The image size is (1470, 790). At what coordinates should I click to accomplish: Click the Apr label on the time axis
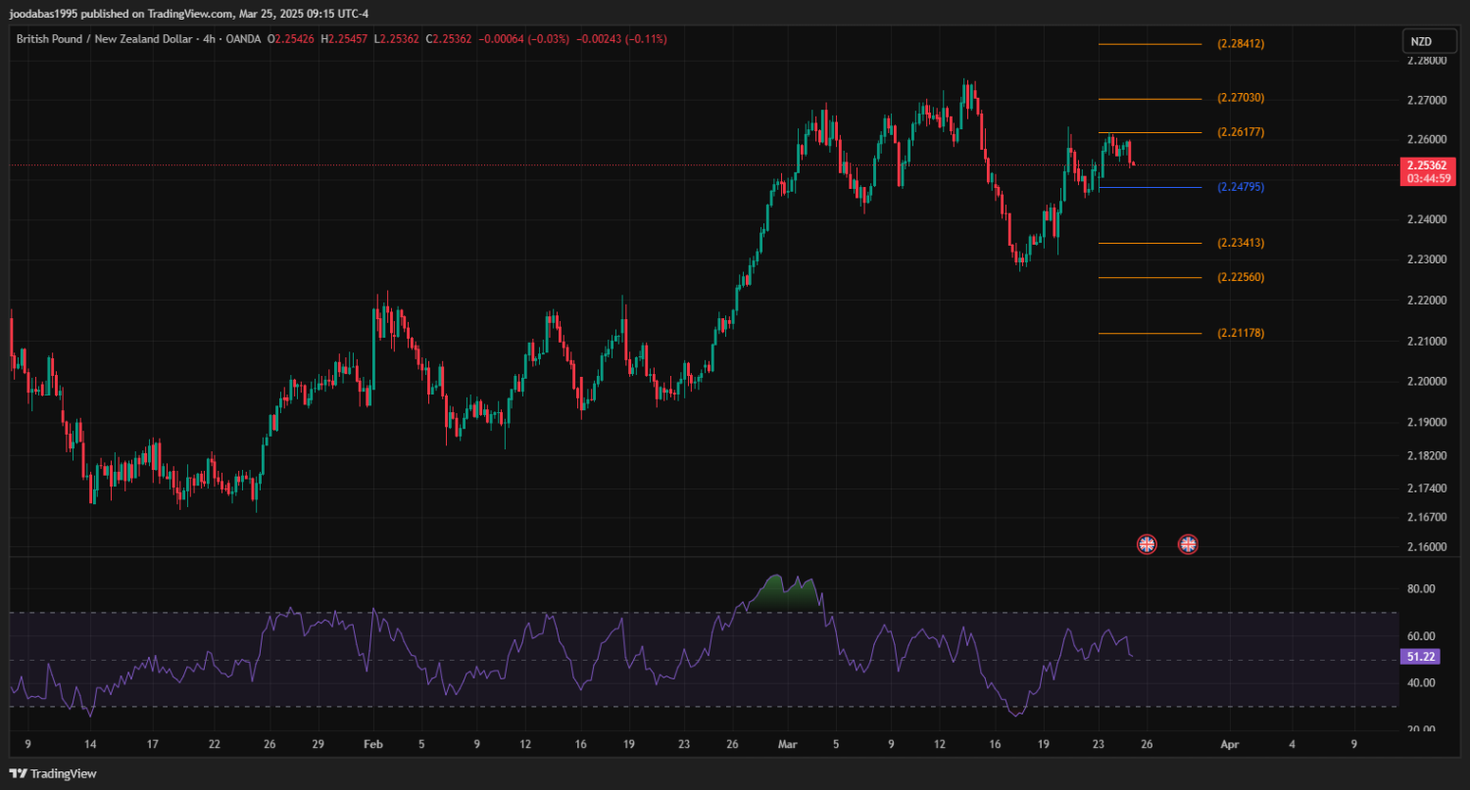1230,744
